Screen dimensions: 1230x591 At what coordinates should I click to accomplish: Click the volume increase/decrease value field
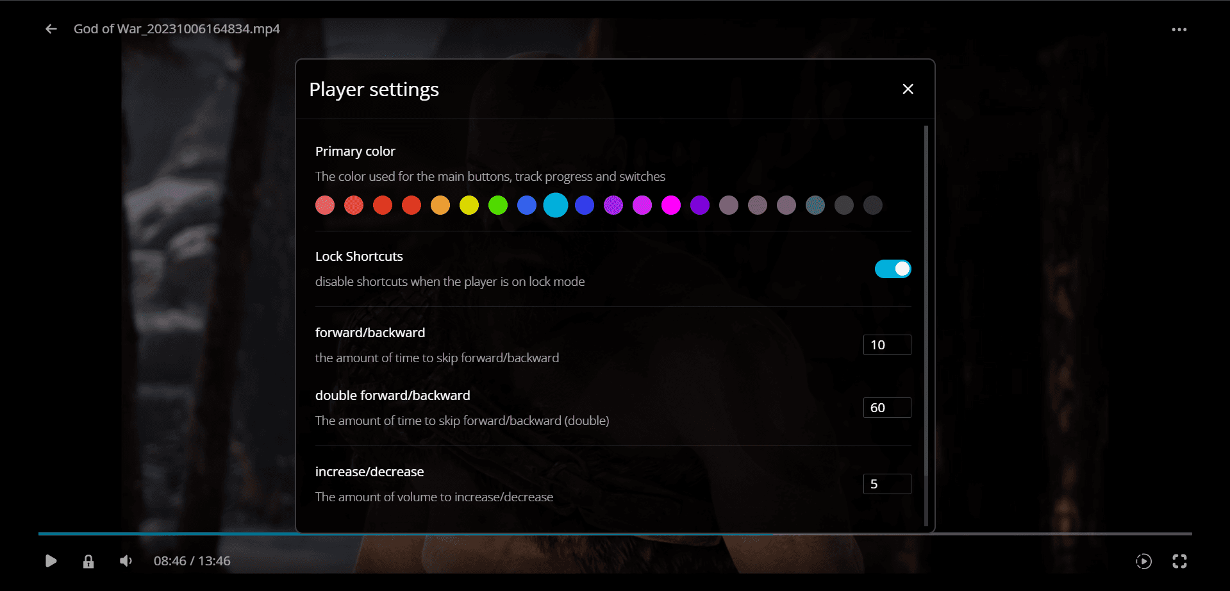tap(887, 484)
